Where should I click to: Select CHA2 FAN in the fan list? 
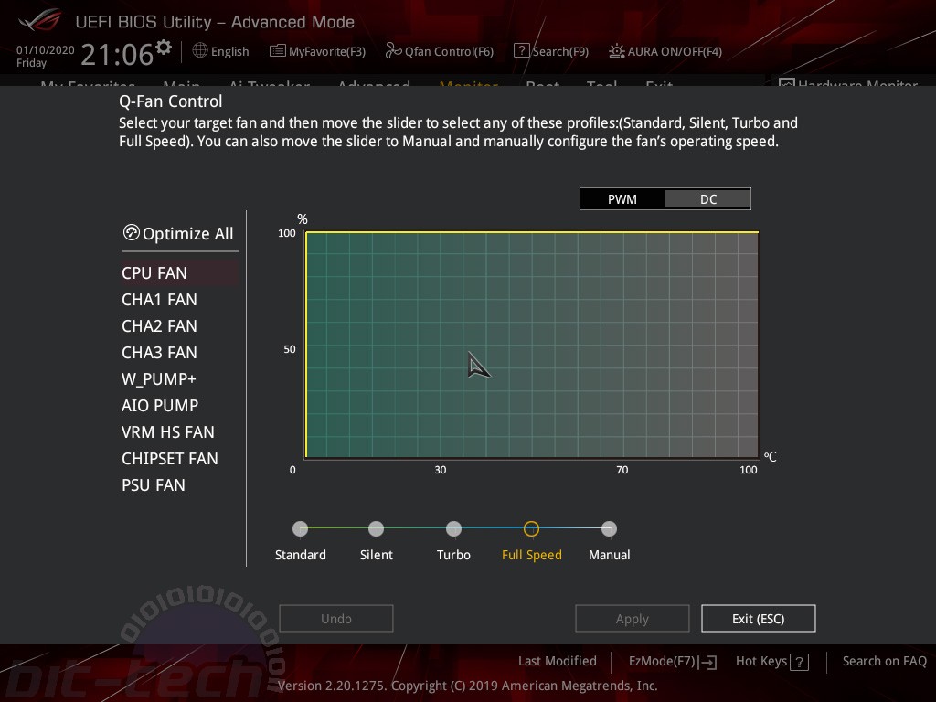pos(159,326)
